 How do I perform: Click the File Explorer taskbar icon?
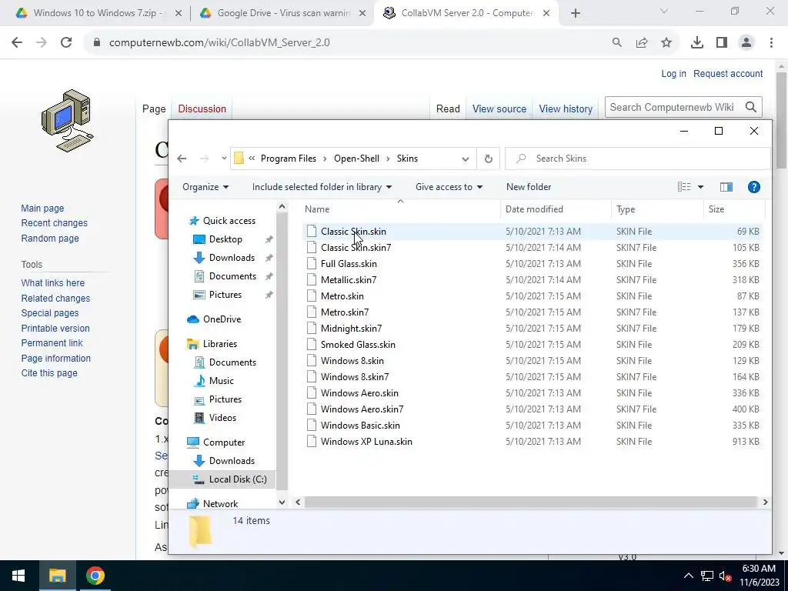(57, 576)
